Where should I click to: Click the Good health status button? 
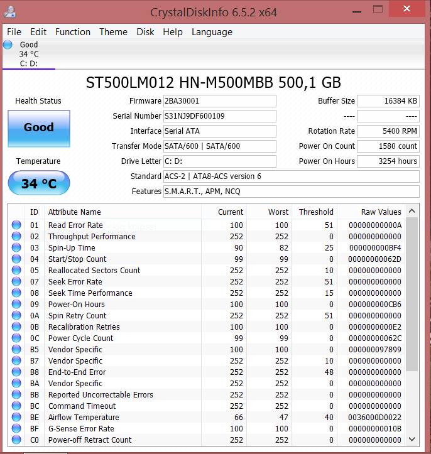coord(39,129)
